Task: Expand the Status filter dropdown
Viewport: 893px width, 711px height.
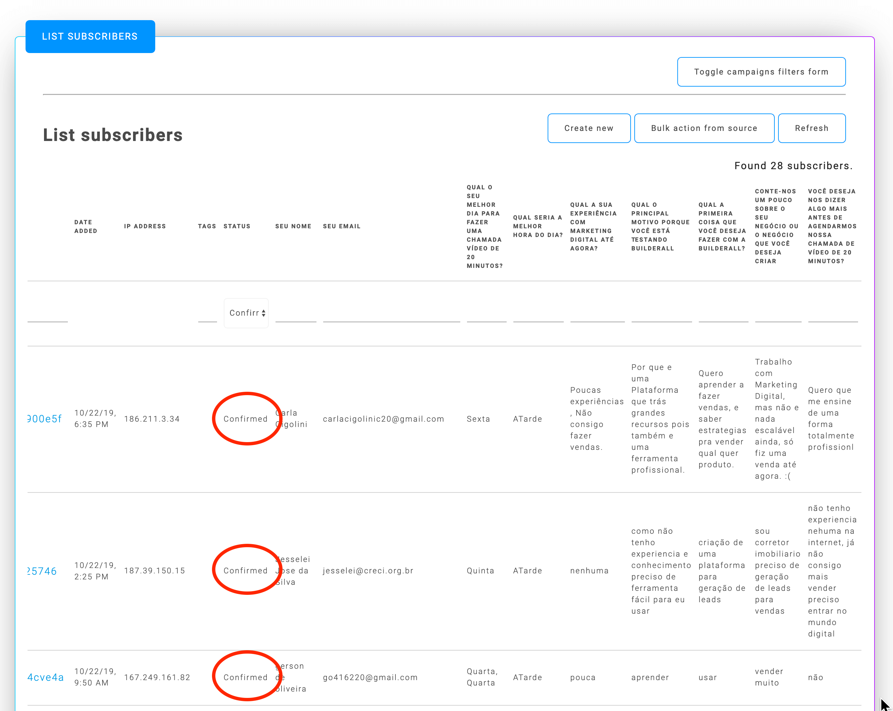Action: pos(247,313)
